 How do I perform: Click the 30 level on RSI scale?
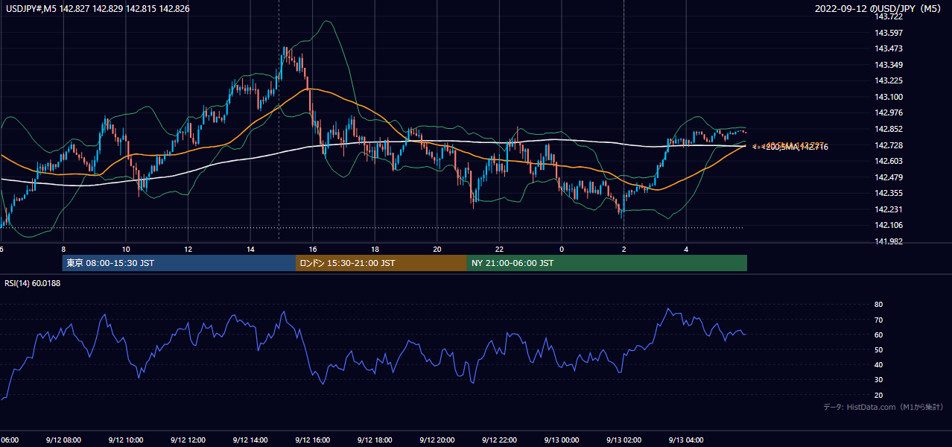(879, 380)
